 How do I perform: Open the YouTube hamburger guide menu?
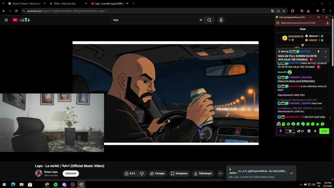pos(6,20)
